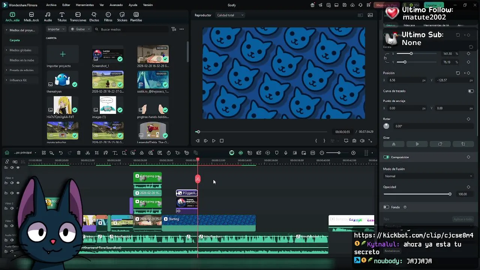Switch to the Máscara tab
The image size is (480, 270).
[409, 25]
